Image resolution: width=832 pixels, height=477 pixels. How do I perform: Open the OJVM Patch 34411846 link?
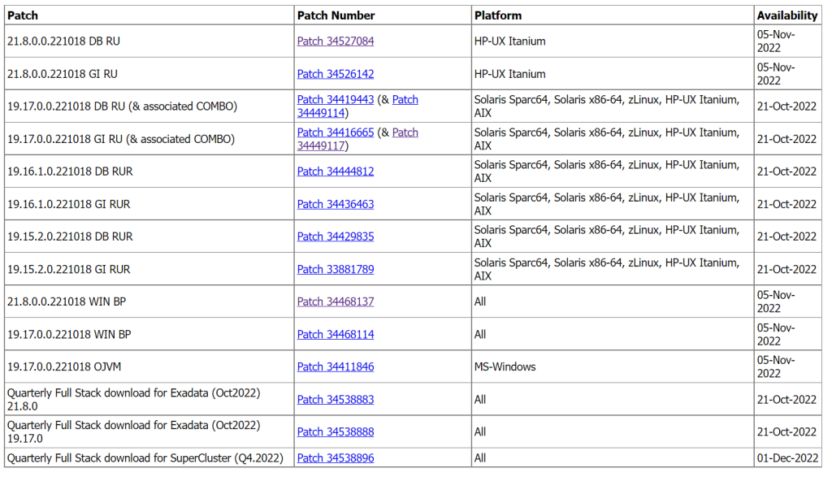click(336, 366)
